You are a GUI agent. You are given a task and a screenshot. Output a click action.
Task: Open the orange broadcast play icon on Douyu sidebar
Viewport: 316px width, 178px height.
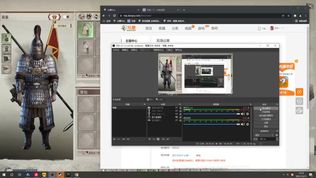pyautogui.click(x=299, y=92)
